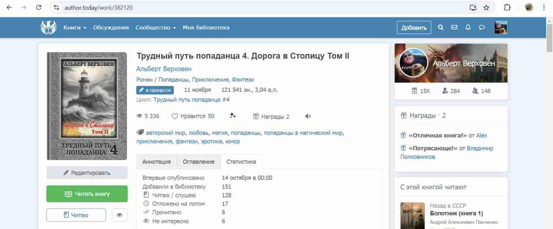Open Награды · 2 panel heading

tap(423, 115)
